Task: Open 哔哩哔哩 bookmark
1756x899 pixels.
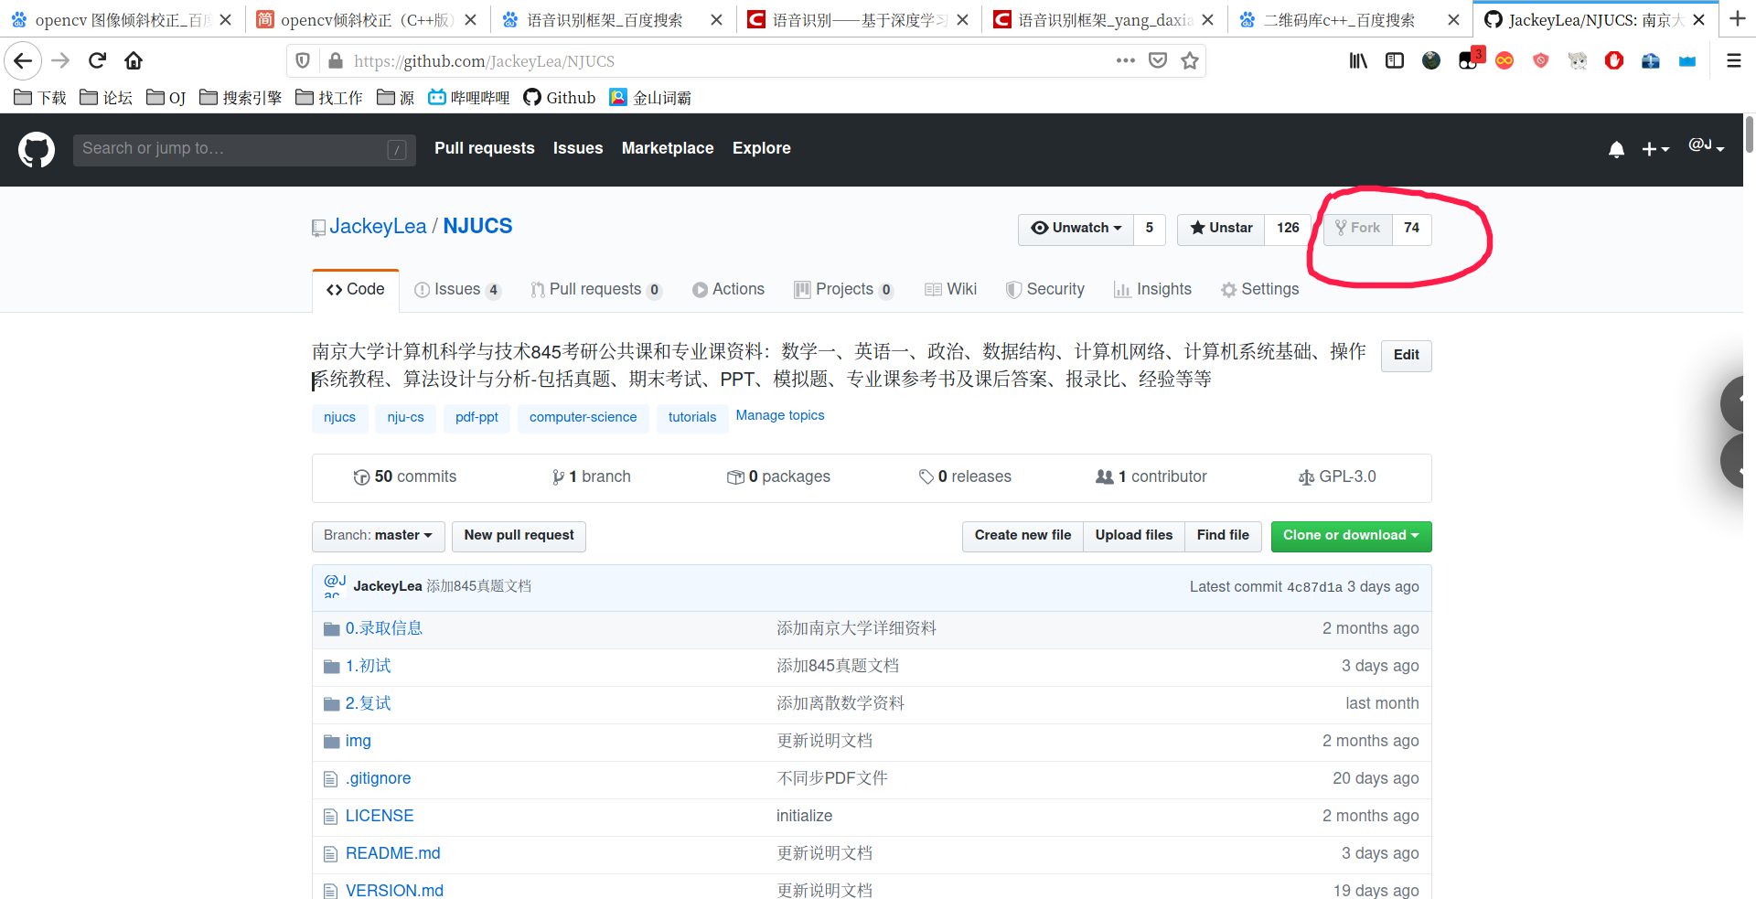Action: 468,98
